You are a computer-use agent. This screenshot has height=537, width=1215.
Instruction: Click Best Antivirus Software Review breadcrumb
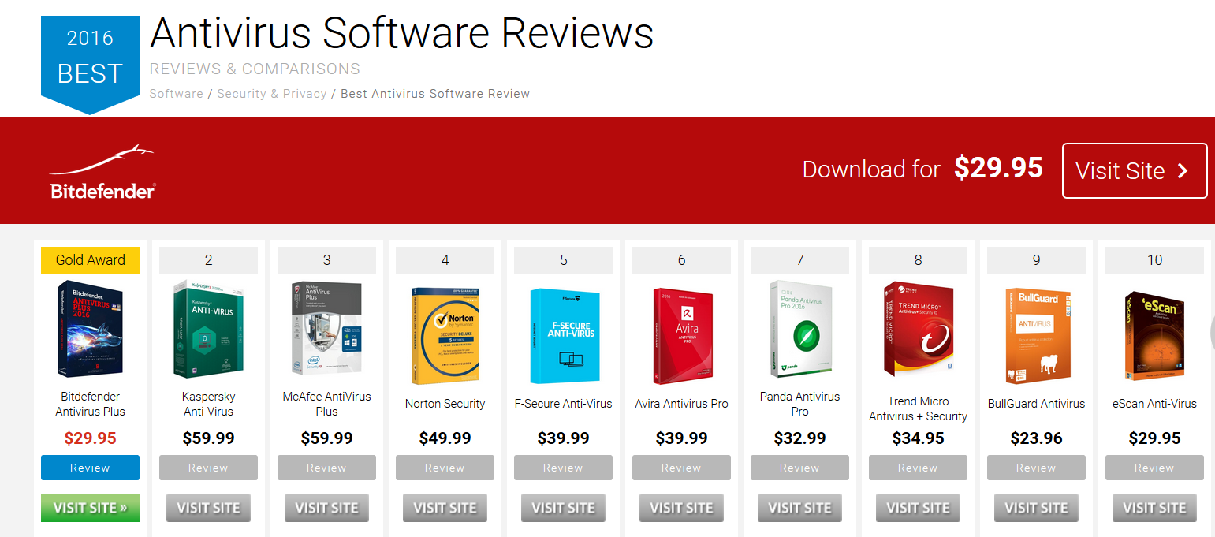click(435, 94)
